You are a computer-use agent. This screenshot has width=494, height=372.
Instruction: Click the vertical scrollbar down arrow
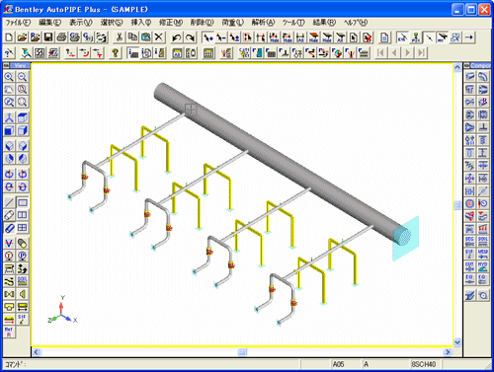click(x=457, y=342)
